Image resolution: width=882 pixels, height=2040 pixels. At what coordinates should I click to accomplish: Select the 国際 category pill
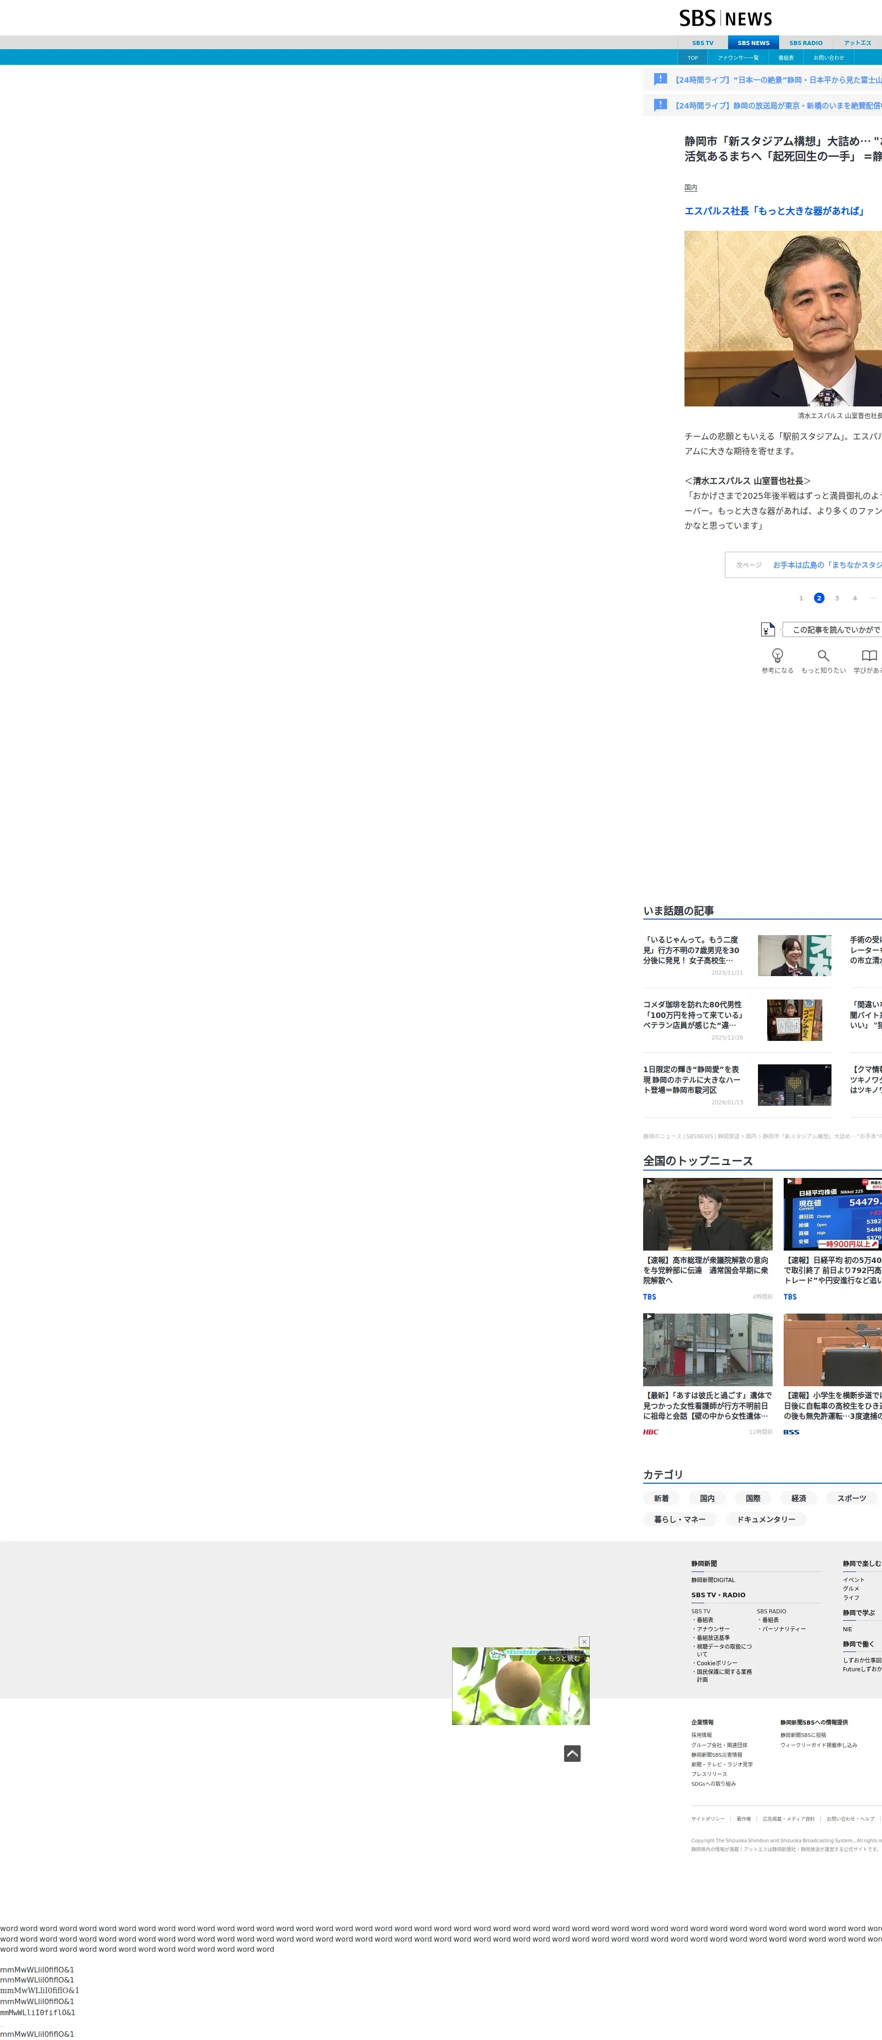click(x=752, y=1498)
